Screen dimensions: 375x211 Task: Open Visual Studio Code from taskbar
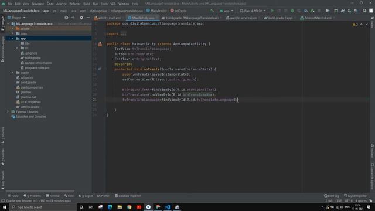(168, 207)
